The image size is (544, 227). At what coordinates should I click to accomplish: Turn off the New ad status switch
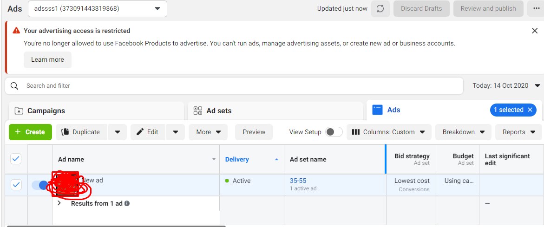(x=40, y=185)
